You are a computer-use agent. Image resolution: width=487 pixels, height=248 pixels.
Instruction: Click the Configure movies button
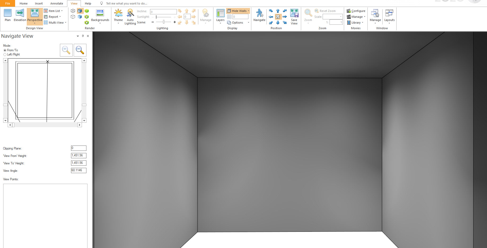pos(356,11)
